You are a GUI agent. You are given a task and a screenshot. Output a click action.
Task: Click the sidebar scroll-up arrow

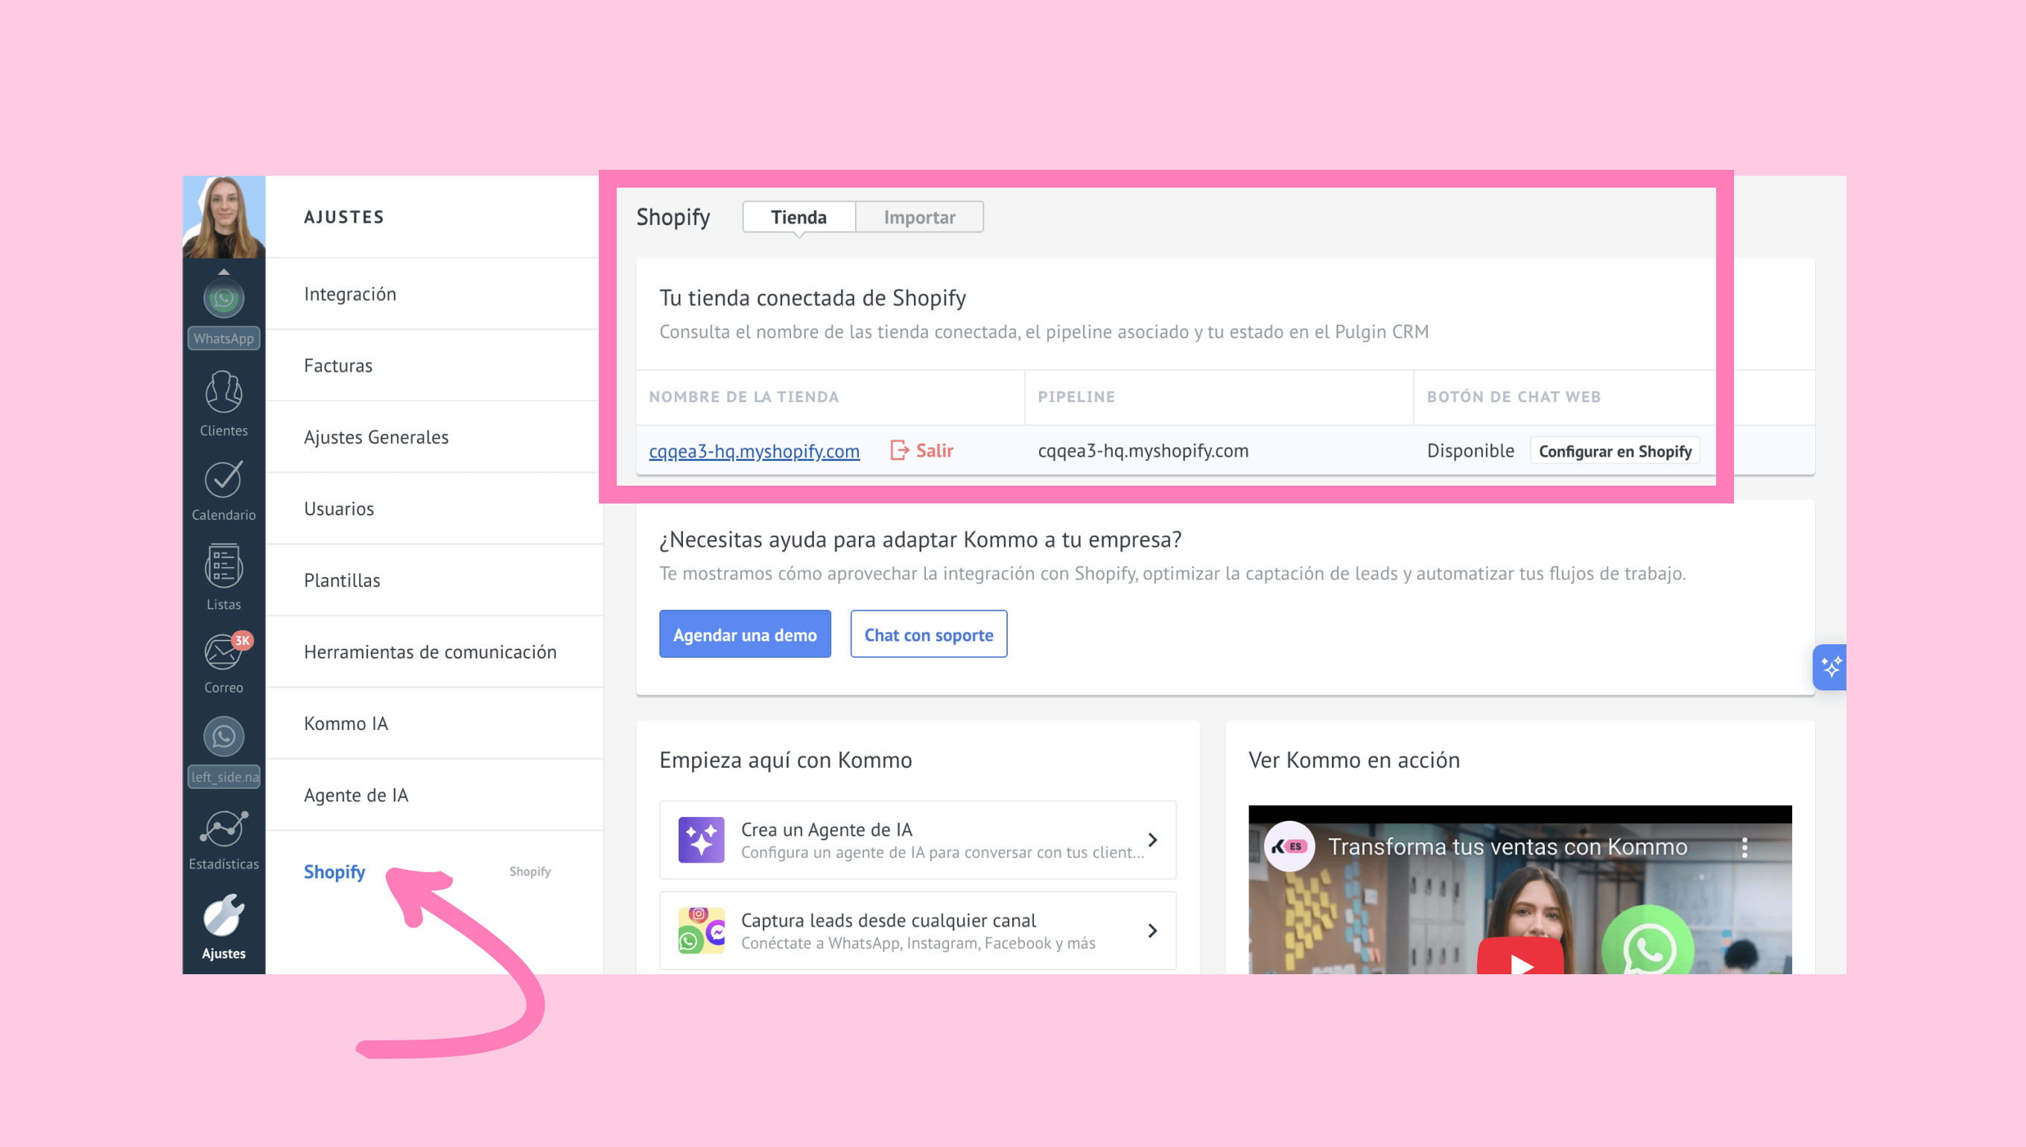coord(223,271)
